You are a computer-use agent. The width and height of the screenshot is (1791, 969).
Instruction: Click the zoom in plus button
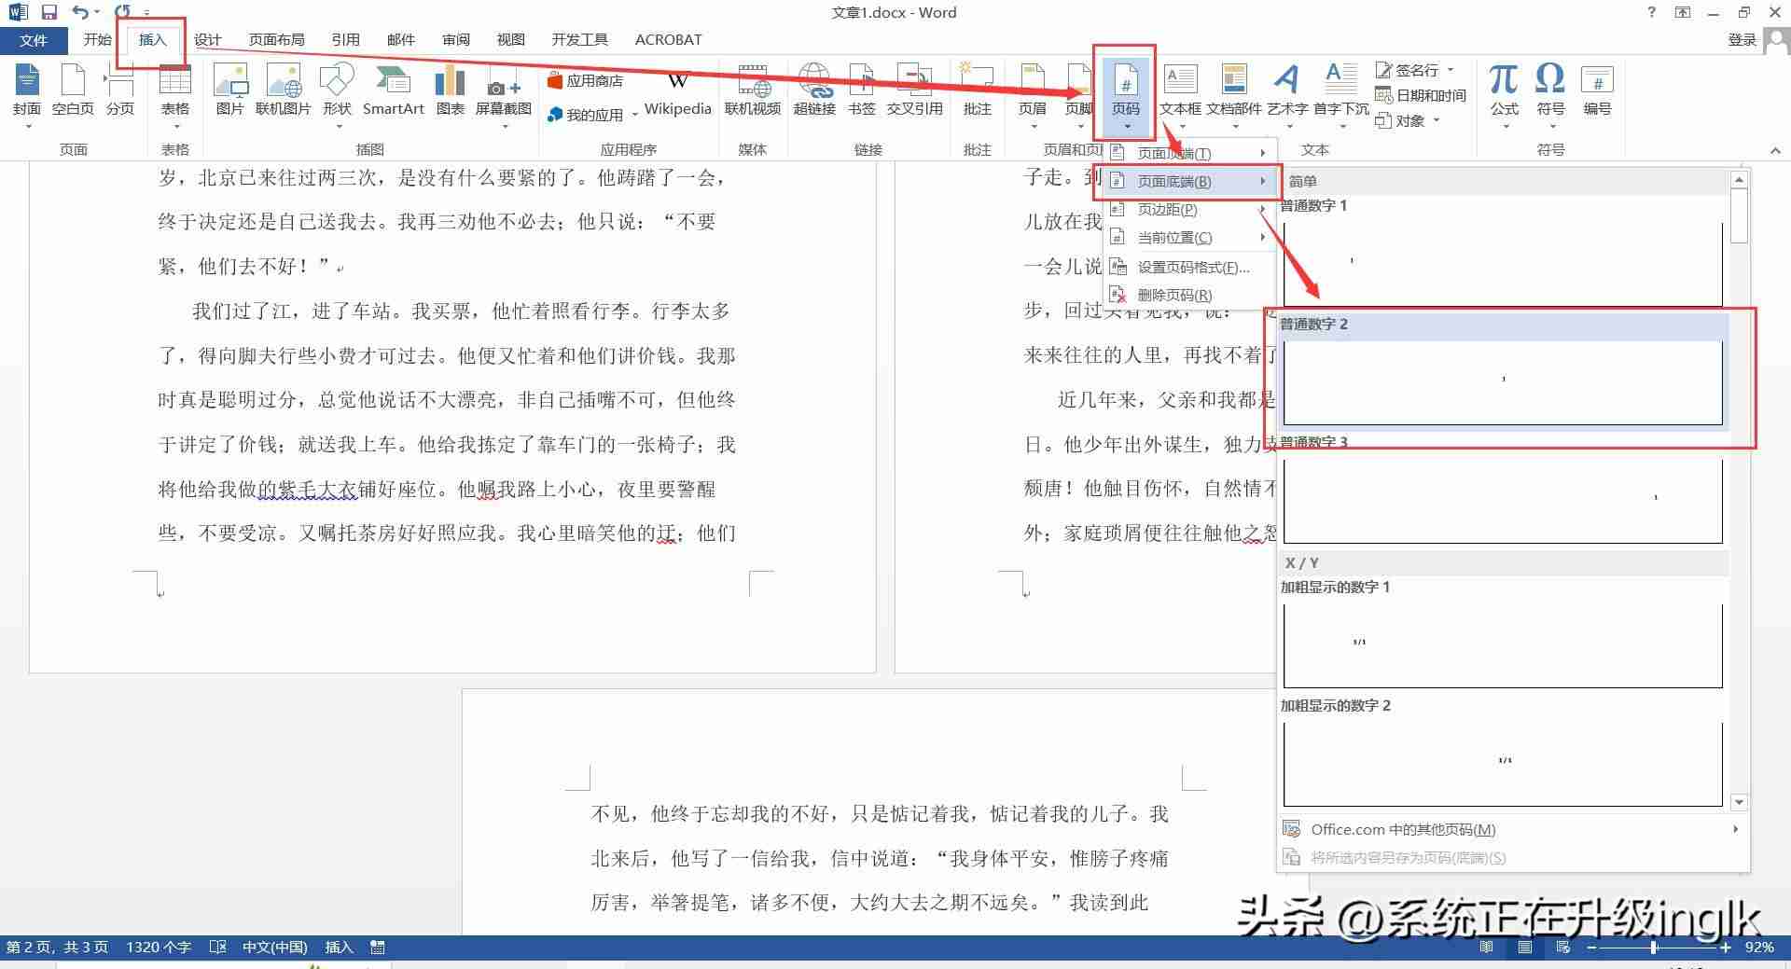pyautogui.click(x=1726, y=947)
